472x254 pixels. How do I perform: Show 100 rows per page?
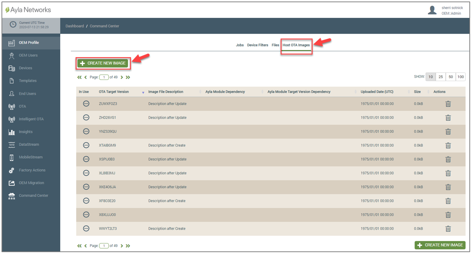point(460,77)
